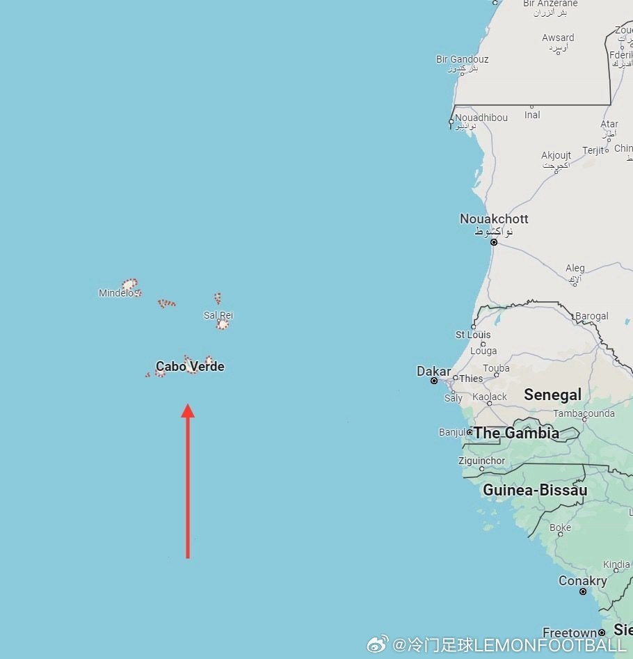Click the Freetown capital city marker
Screen dimensions: 633x659
[602, 633]
